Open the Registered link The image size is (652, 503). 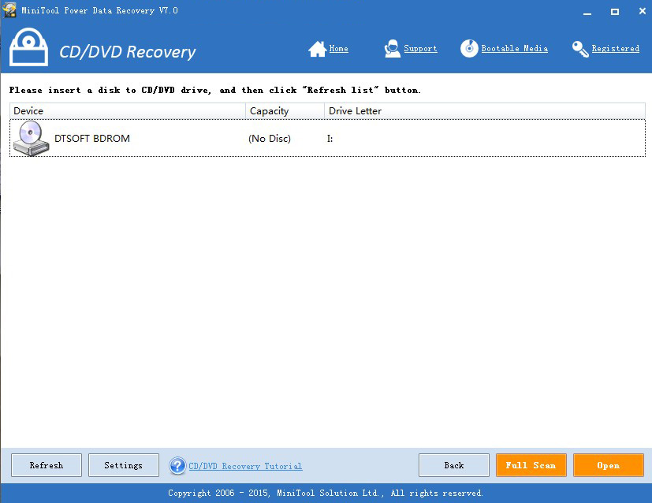pos(616,49)
